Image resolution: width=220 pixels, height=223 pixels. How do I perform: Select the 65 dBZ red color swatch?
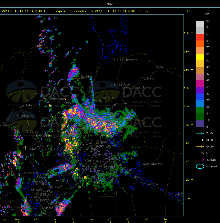pyautogui.click(x=200, y=37)
